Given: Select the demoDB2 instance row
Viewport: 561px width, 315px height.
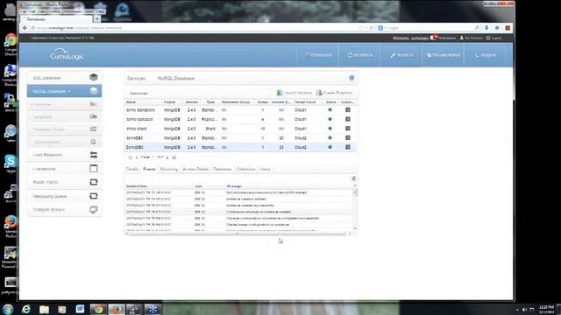Looking at the screenshot, I should pos(240,138).
